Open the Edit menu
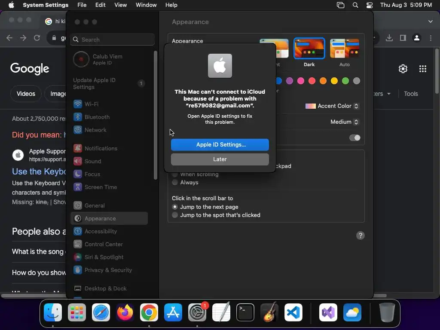440x330 pixels. tap(100, 5)
